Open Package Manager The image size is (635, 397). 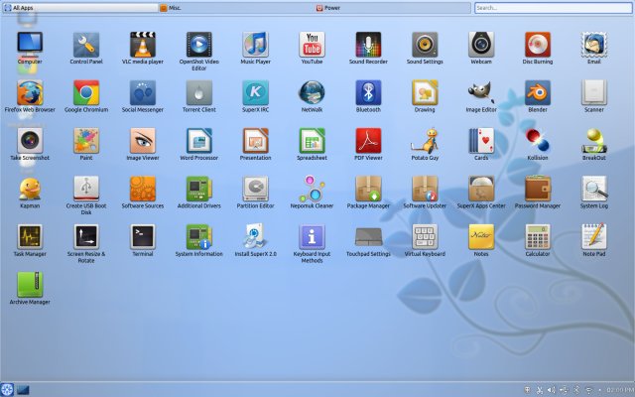[x=368, y=189]
